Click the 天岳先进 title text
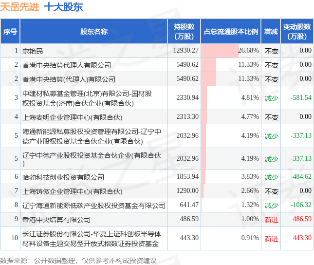Image resolution: width=314 pixels, height=265 pixels. 19,7
